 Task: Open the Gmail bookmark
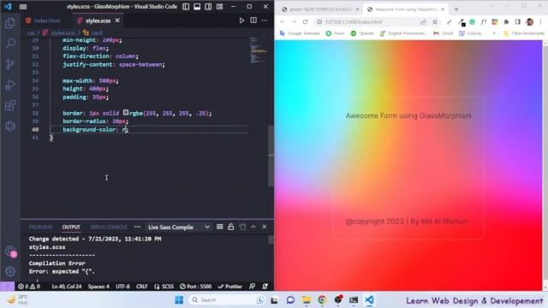point(444,33)
